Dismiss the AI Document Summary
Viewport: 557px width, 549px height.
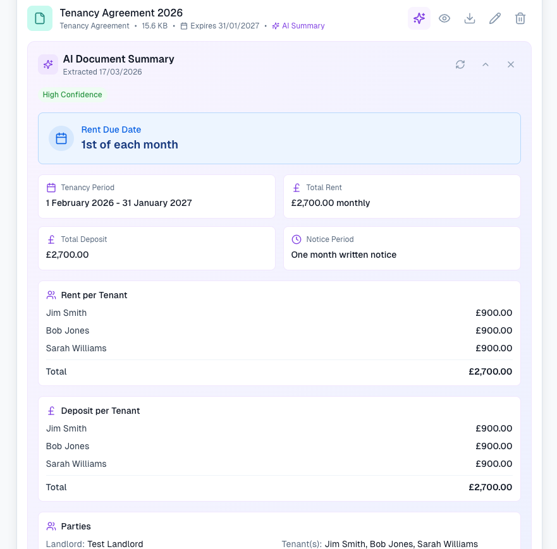pos(511,64)
